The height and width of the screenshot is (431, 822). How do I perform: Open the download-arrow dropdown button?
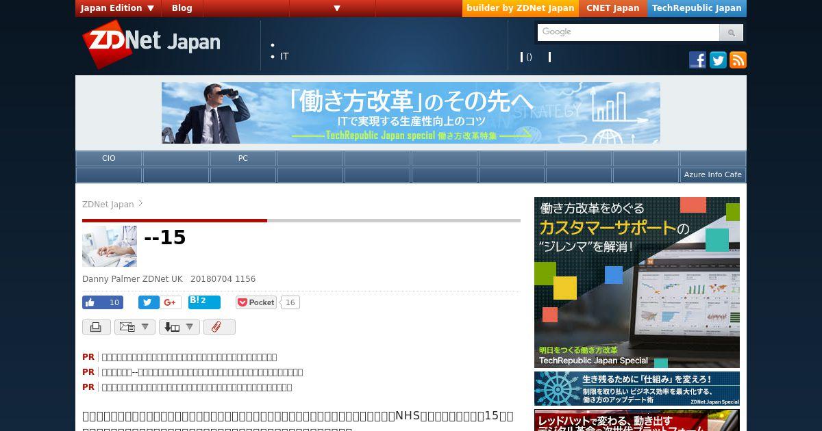[179, 327]
